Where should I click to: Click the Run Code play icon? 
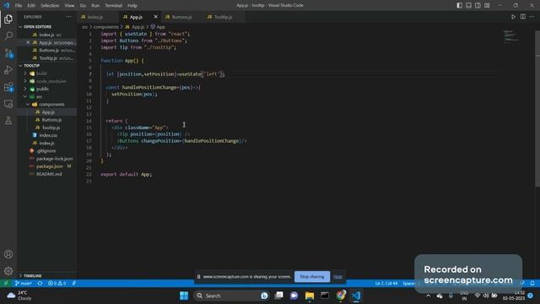(513, 17)
